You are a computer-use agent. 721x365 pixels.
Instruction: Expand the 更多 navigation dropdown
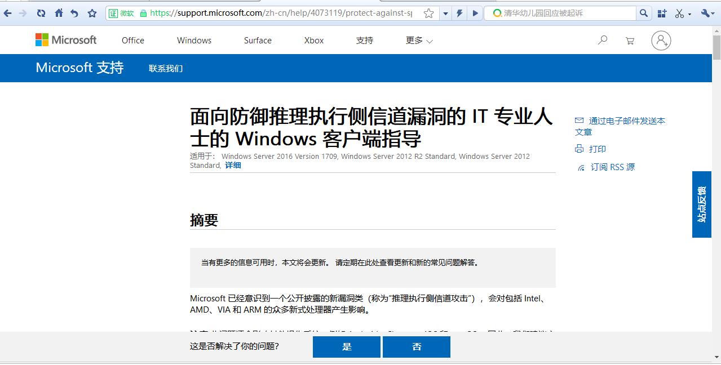(x=418, y=40)
